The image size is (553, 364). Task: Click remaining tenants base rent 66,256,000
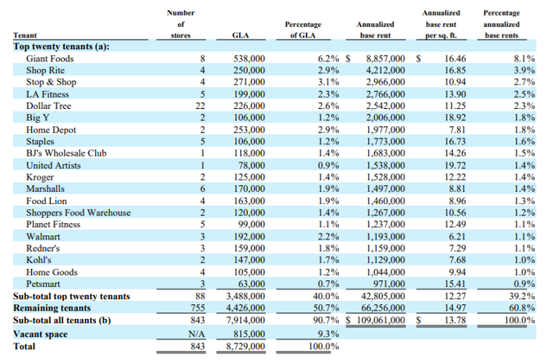tap(383, 308)
